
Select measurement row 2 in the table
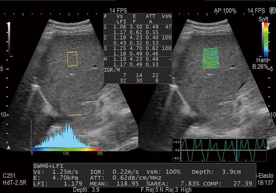pyautogui.click(x=137, y=40)
